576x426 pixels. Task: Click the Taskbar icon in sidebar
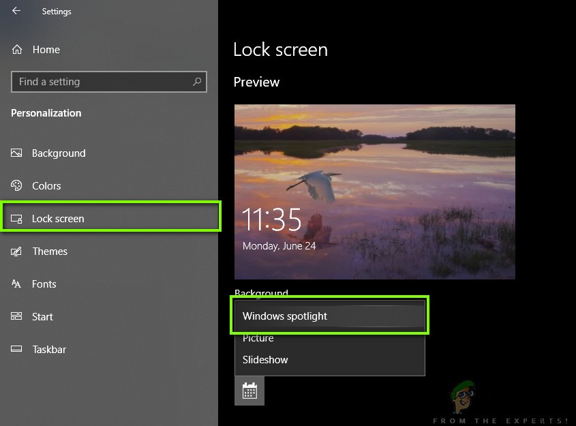pyautogui.click(x=16, y=348)
